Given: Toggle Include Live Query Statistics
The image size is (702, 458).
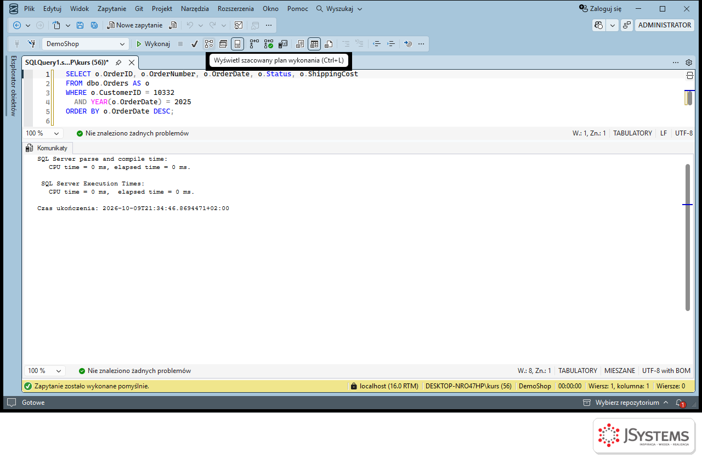Looking at the screenshot, I should click(268, 44).
